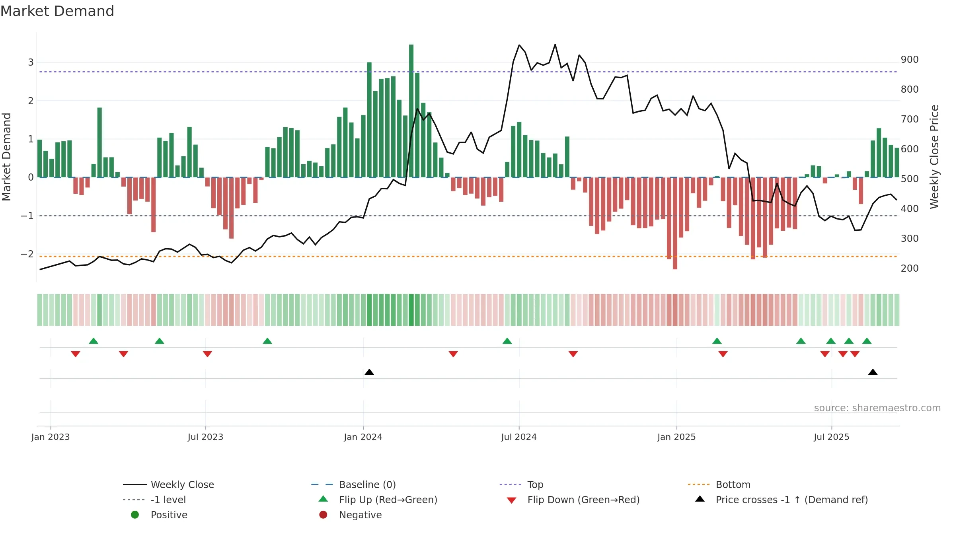This screenshot has width=955, height=537.
Task: Select the flip-up marker after Jan 2025
Action: tap(717, 341)
